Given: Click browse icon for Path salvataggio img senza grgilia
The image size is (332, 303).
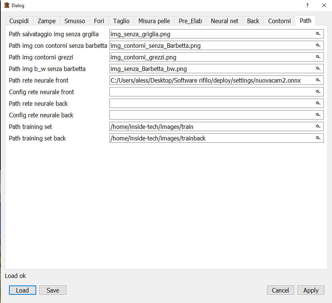Looking at the screenshot, I should (x=318, y=34).
